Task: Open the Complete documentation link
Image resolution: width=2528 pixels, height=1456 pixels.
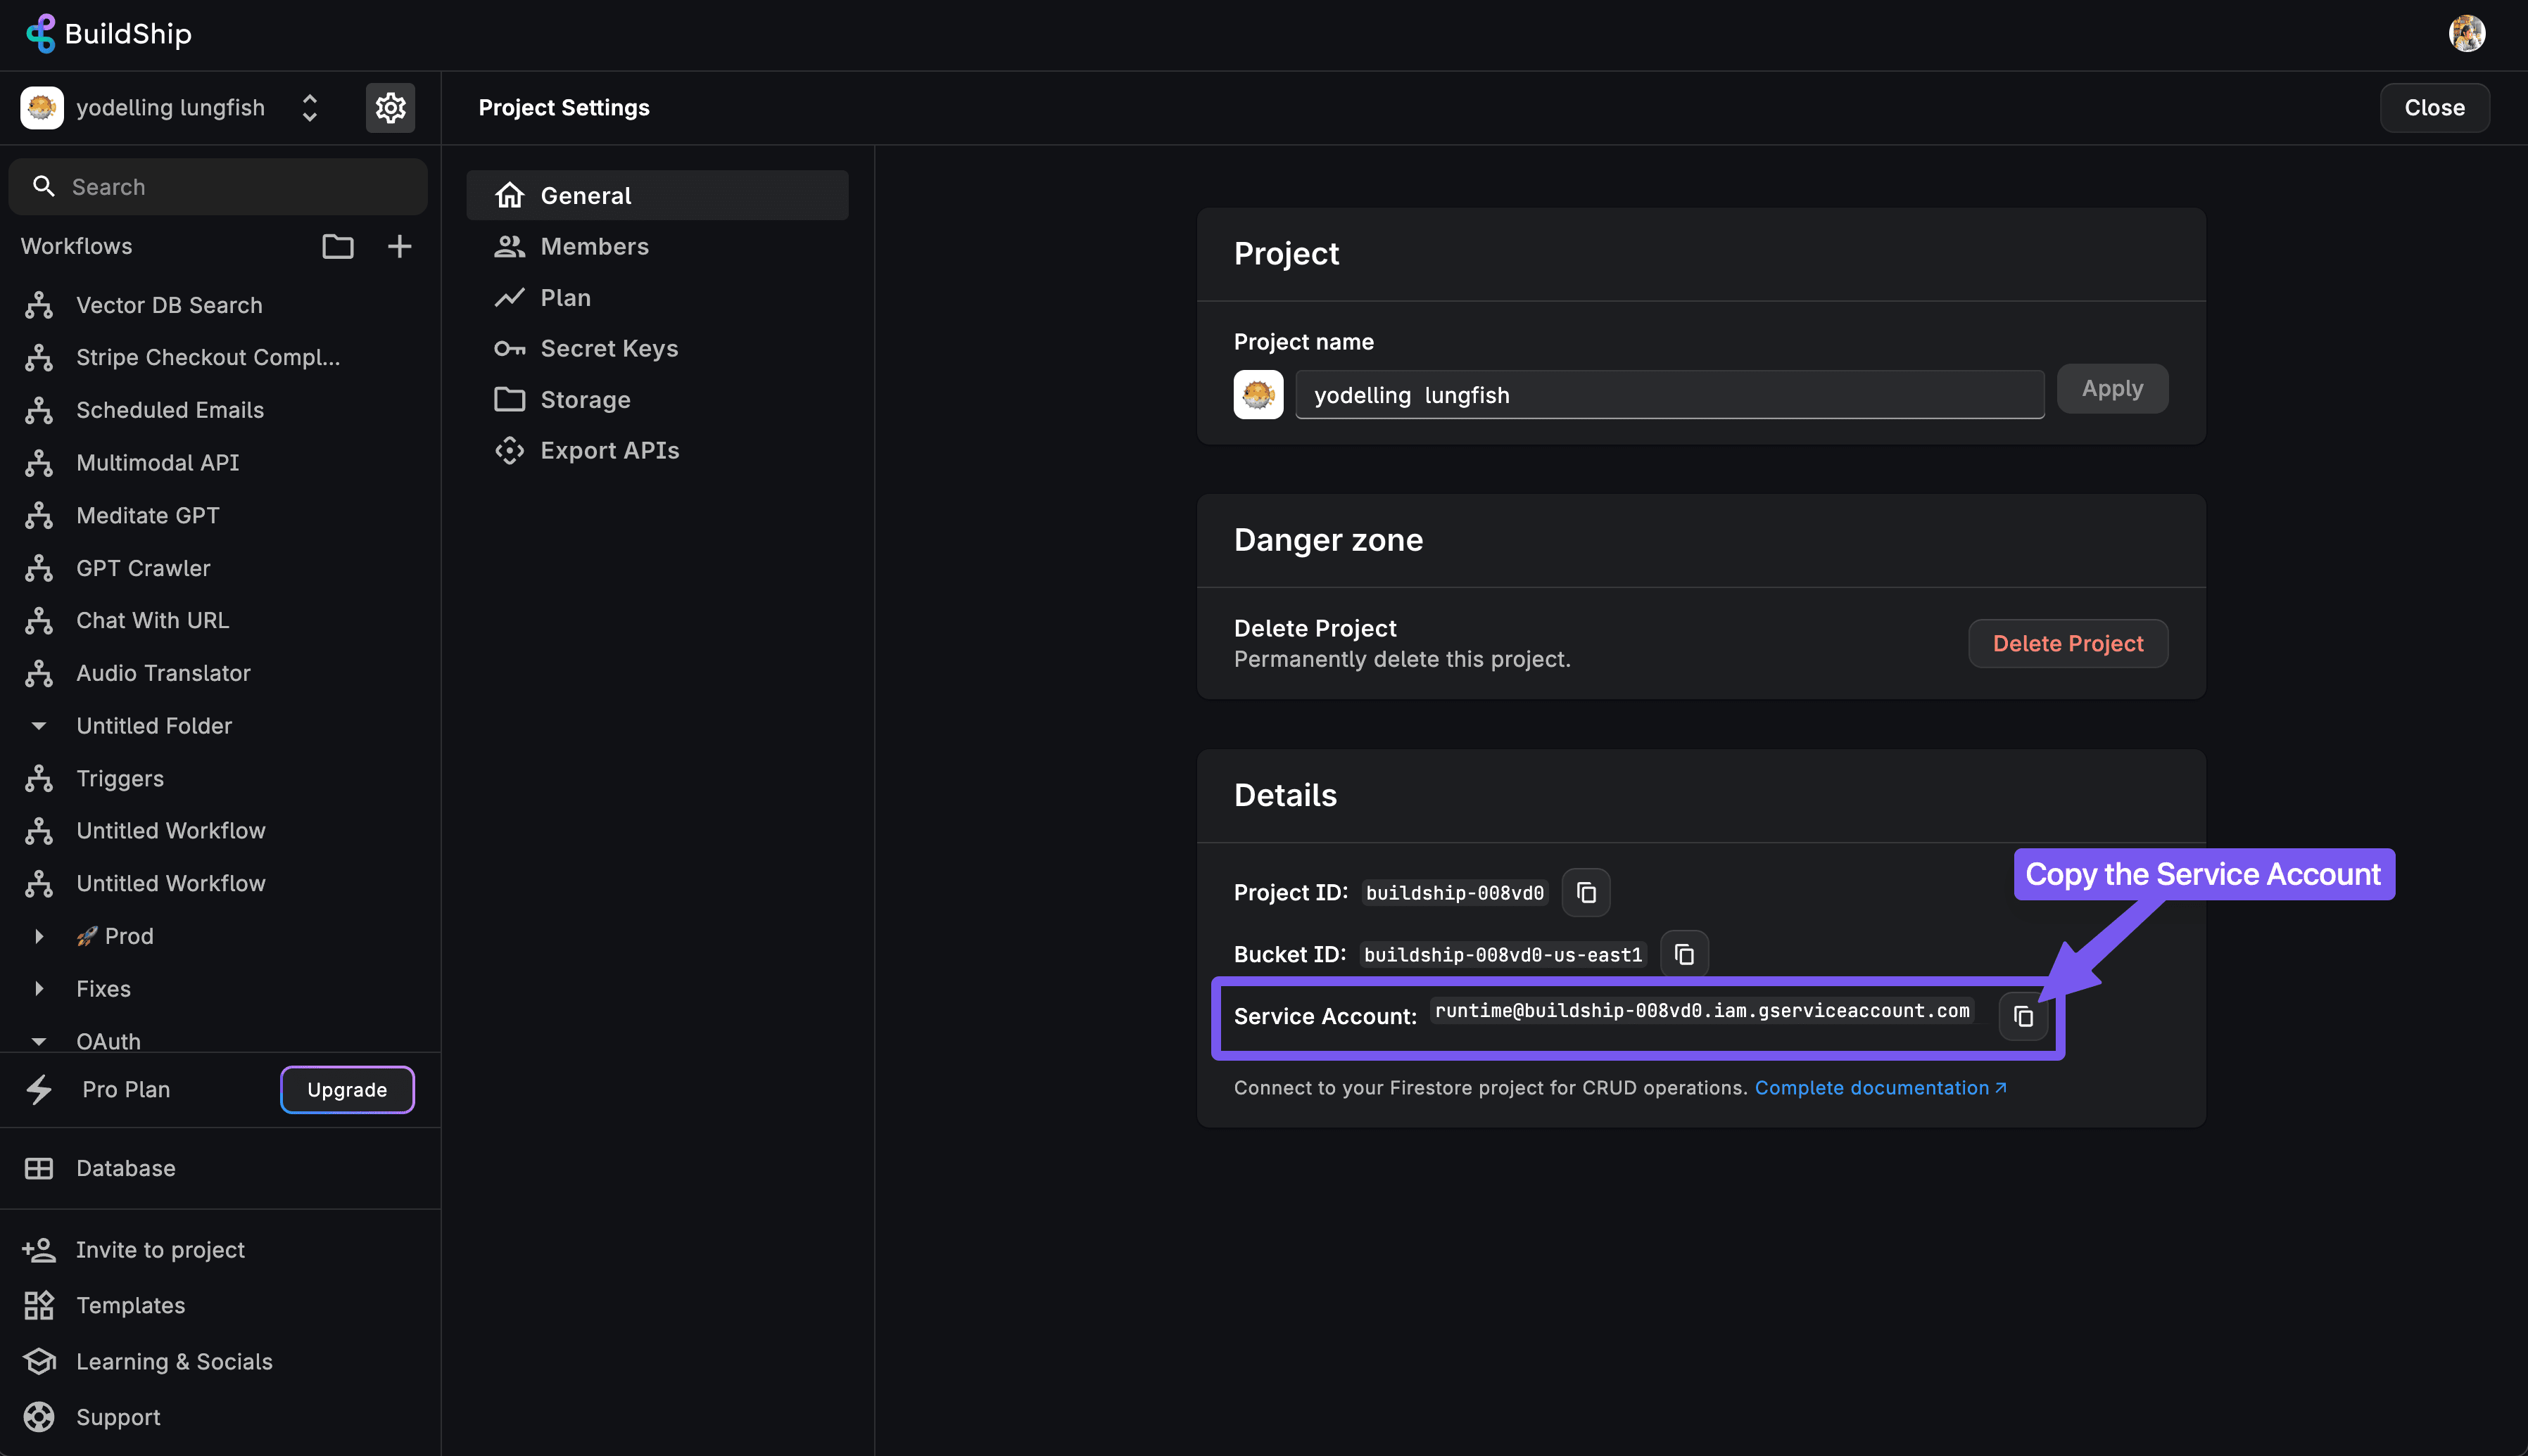Action: pos(1878,1088)
